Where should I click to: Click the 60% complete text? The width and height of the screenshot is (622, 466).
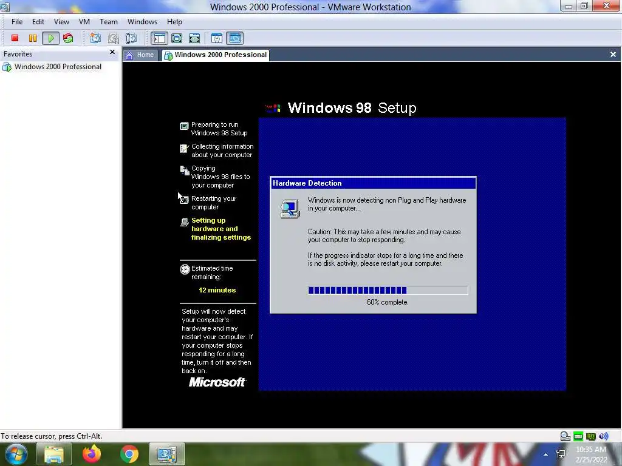(x=388, y=302)
